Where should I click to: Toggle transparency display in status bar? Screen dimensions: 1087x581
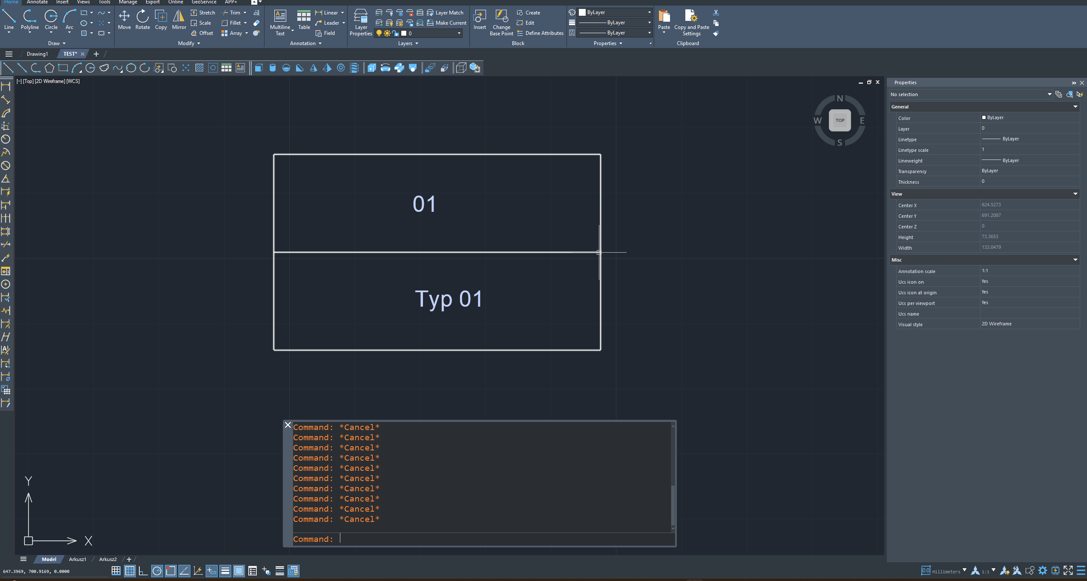click(x=239, y=571)
